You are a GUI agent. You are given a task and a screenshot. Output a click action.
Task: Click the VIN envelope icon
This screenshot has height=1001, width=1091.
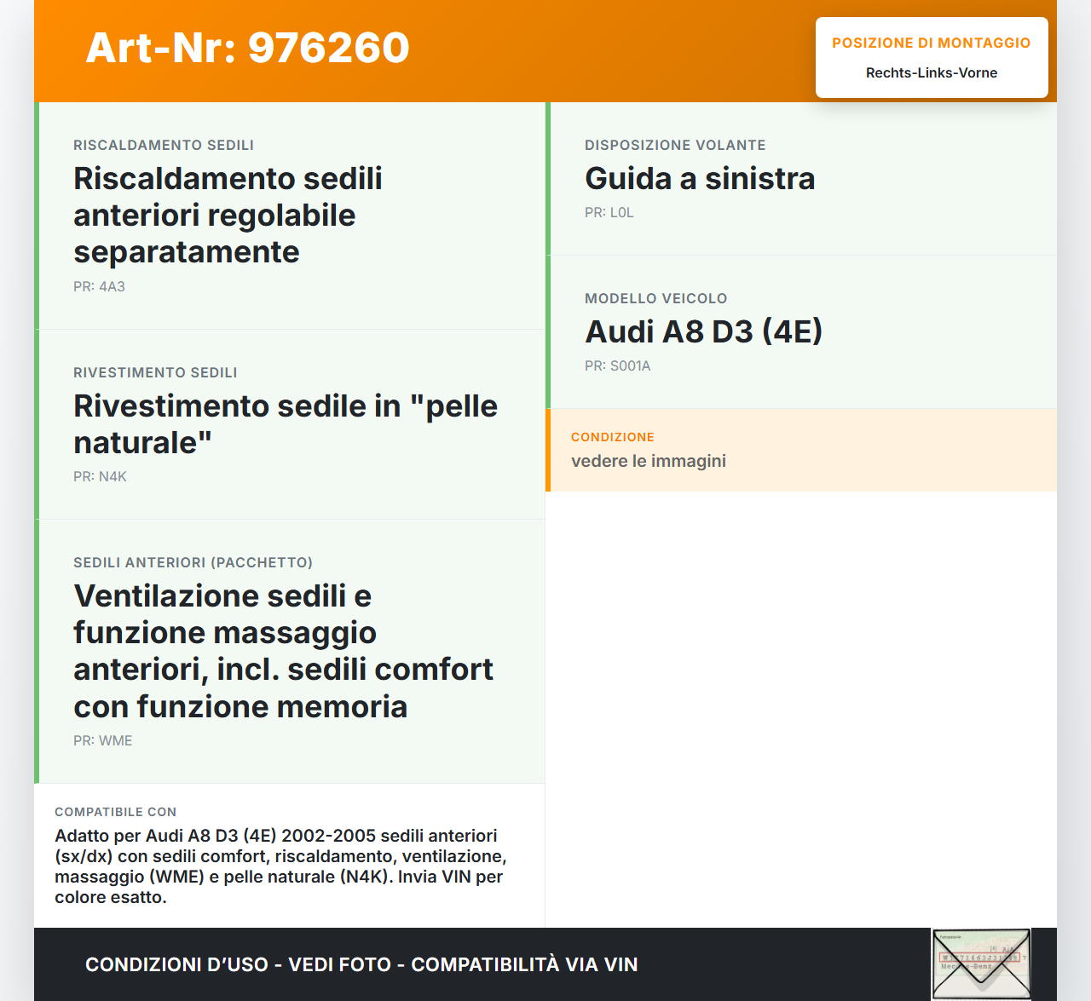(981, 964)
